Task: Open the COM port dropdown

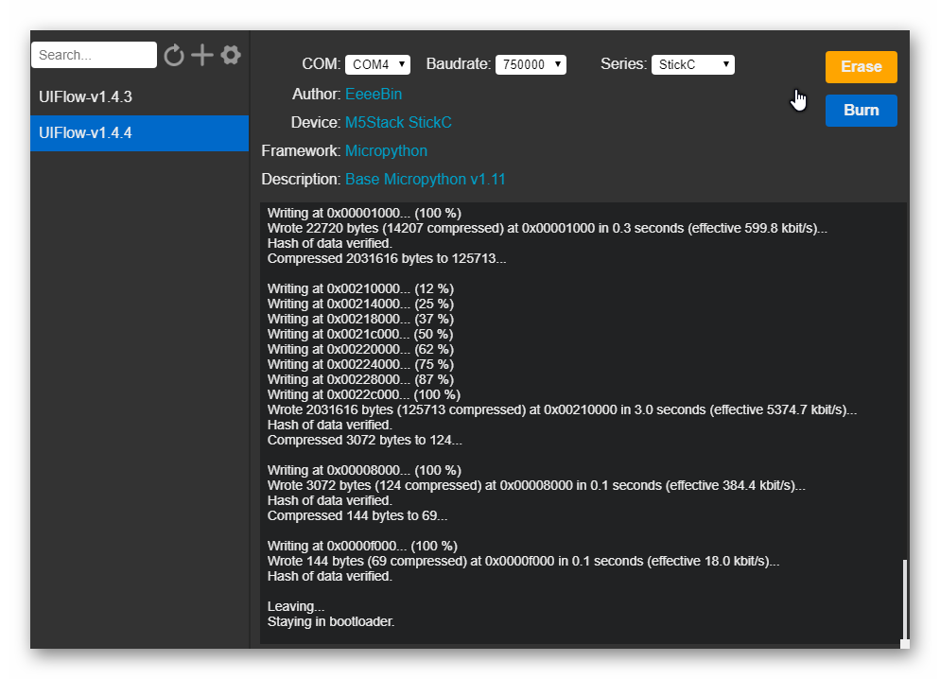Action: tap(377, 64)
